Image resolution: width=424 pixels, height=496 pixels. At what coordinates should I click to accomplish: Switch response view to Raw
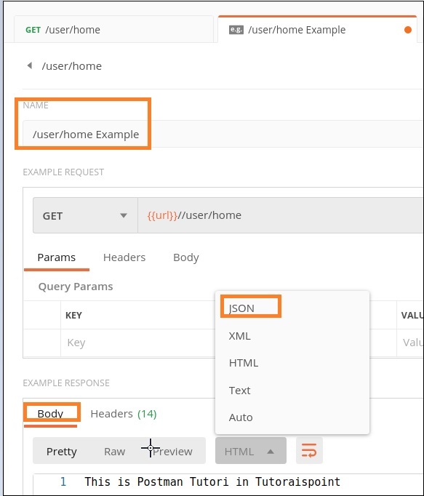[x=114, y=452]
